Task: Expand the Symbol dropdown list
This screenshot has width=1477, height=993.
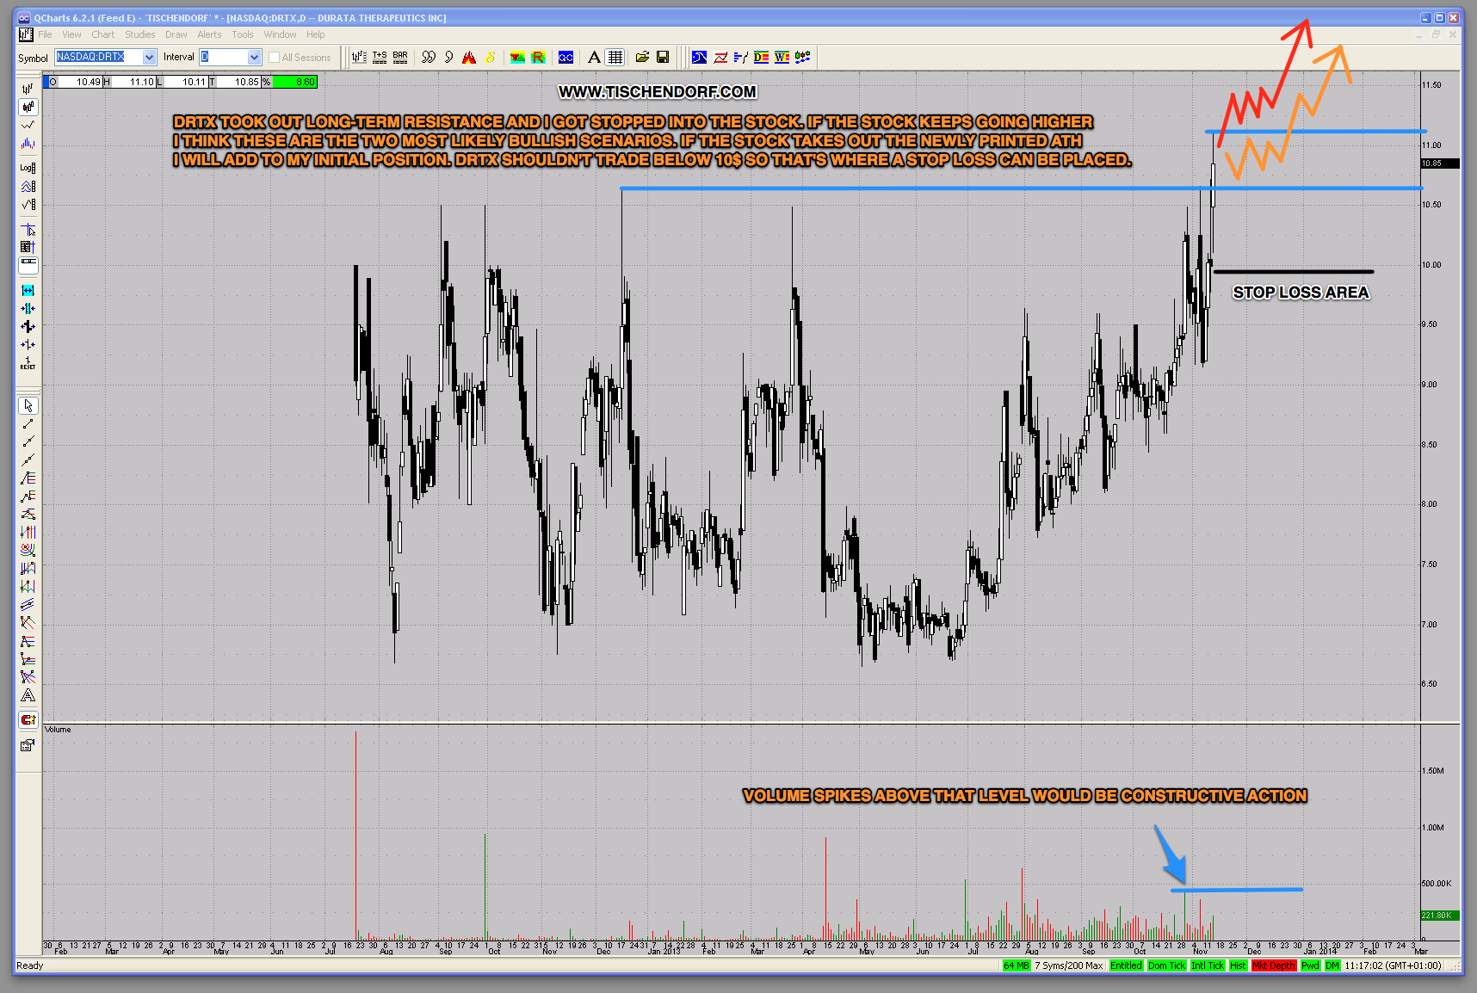Action: pos(149,58)
